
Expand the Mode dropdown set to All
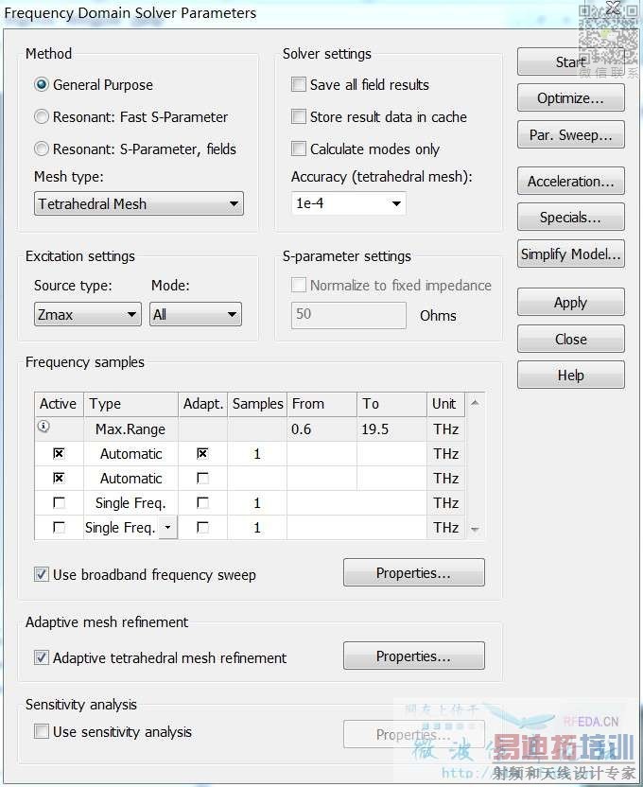coord(196,315)
